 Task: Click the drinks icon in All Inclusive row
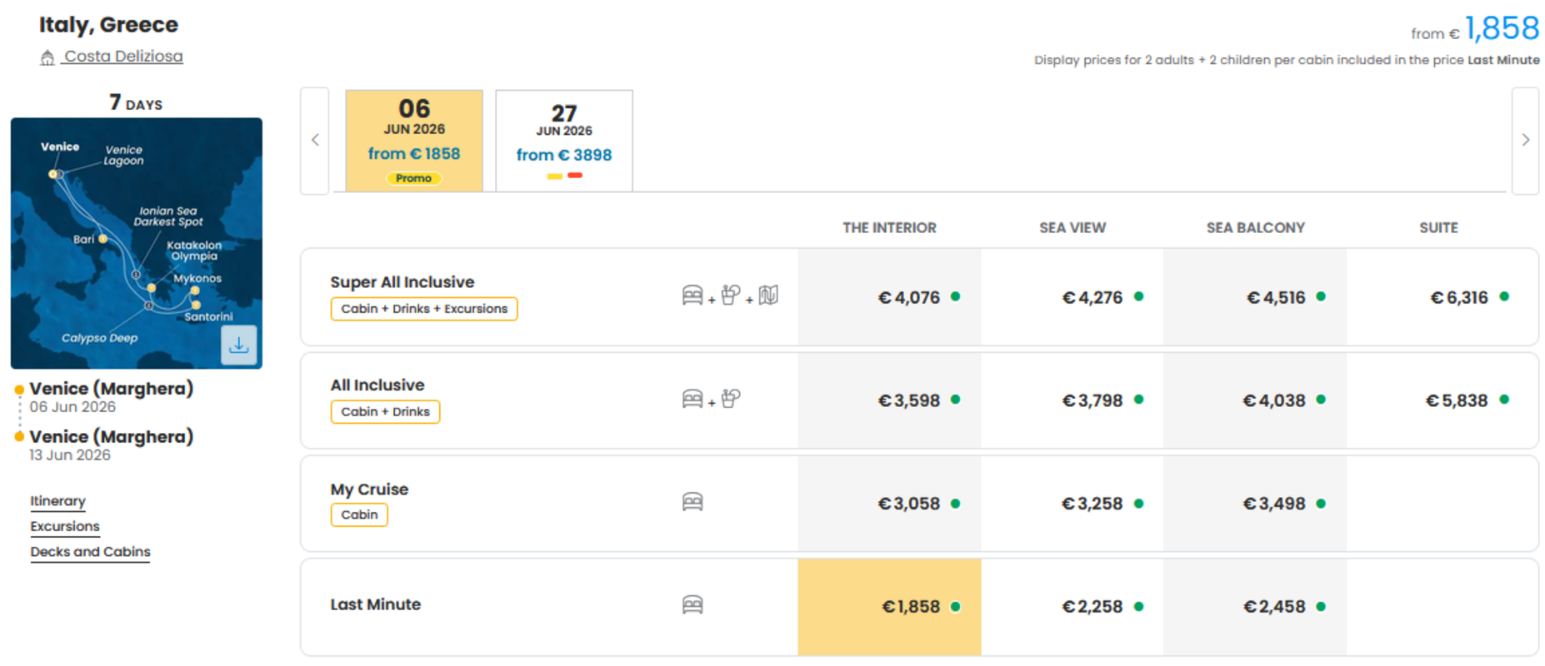pos(731,399)
